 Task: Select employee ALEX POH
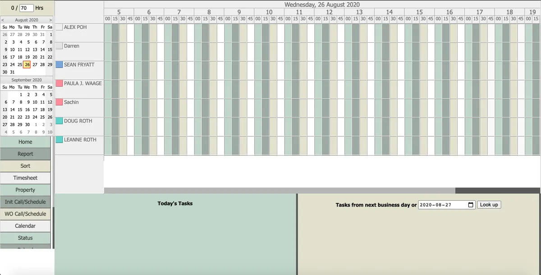[x=75, y=27]
